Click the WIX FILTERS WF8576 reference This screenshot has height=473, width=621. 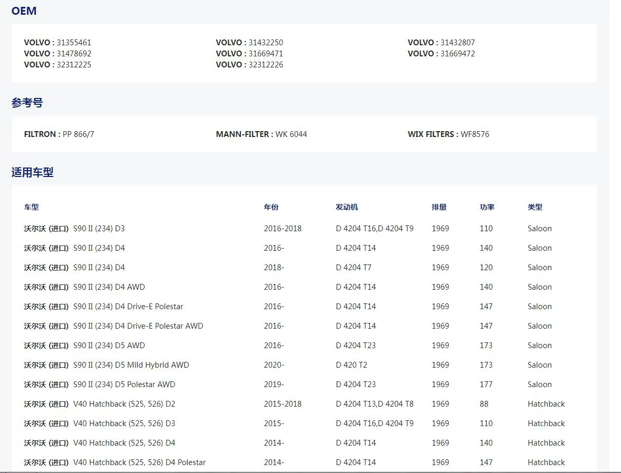pyautogui.click(x=448, y=134)
